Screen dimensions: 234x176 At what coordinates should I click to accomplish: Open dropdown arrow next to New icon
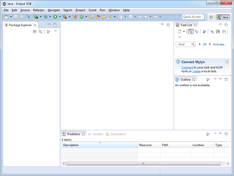coord(11,17)
